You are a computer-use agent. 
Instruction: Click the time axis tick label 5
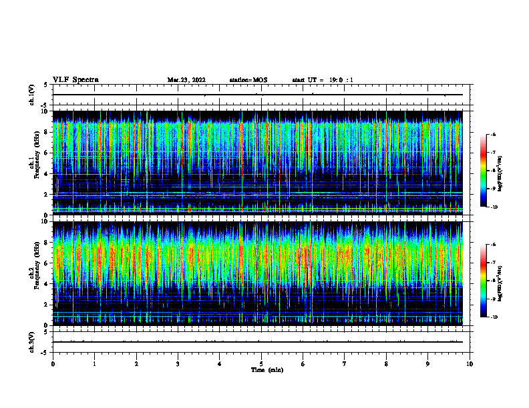point(261,364)
